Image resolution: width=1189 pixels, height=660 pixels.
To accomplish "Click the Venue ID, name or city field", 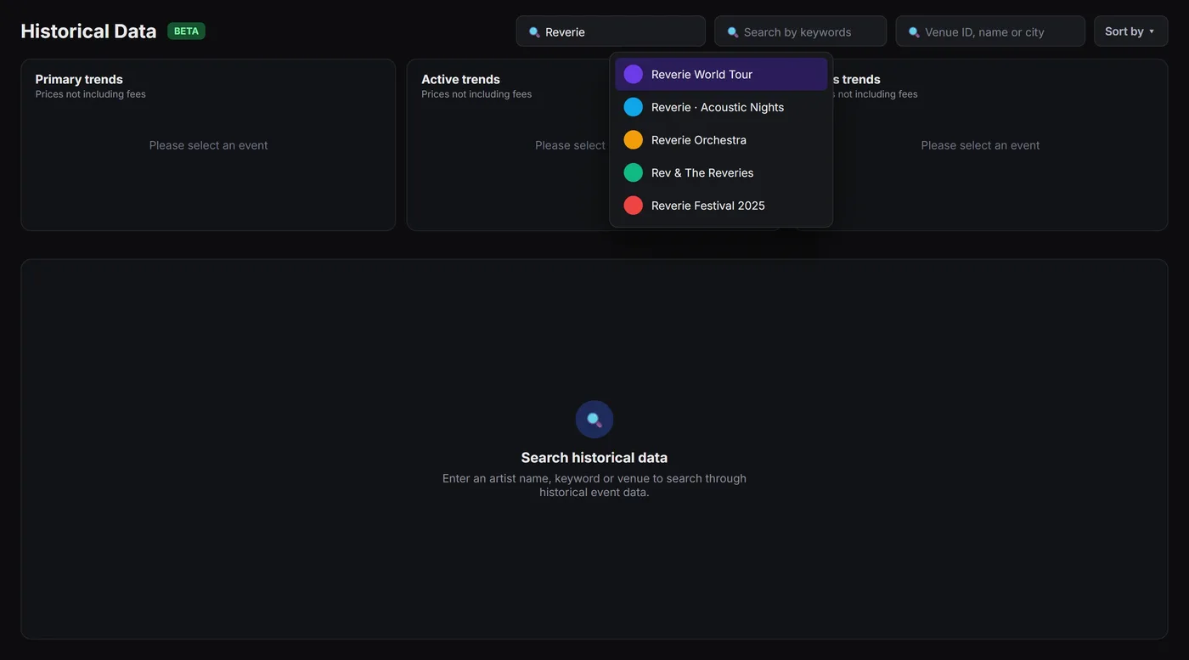I will tap(990, 31).
